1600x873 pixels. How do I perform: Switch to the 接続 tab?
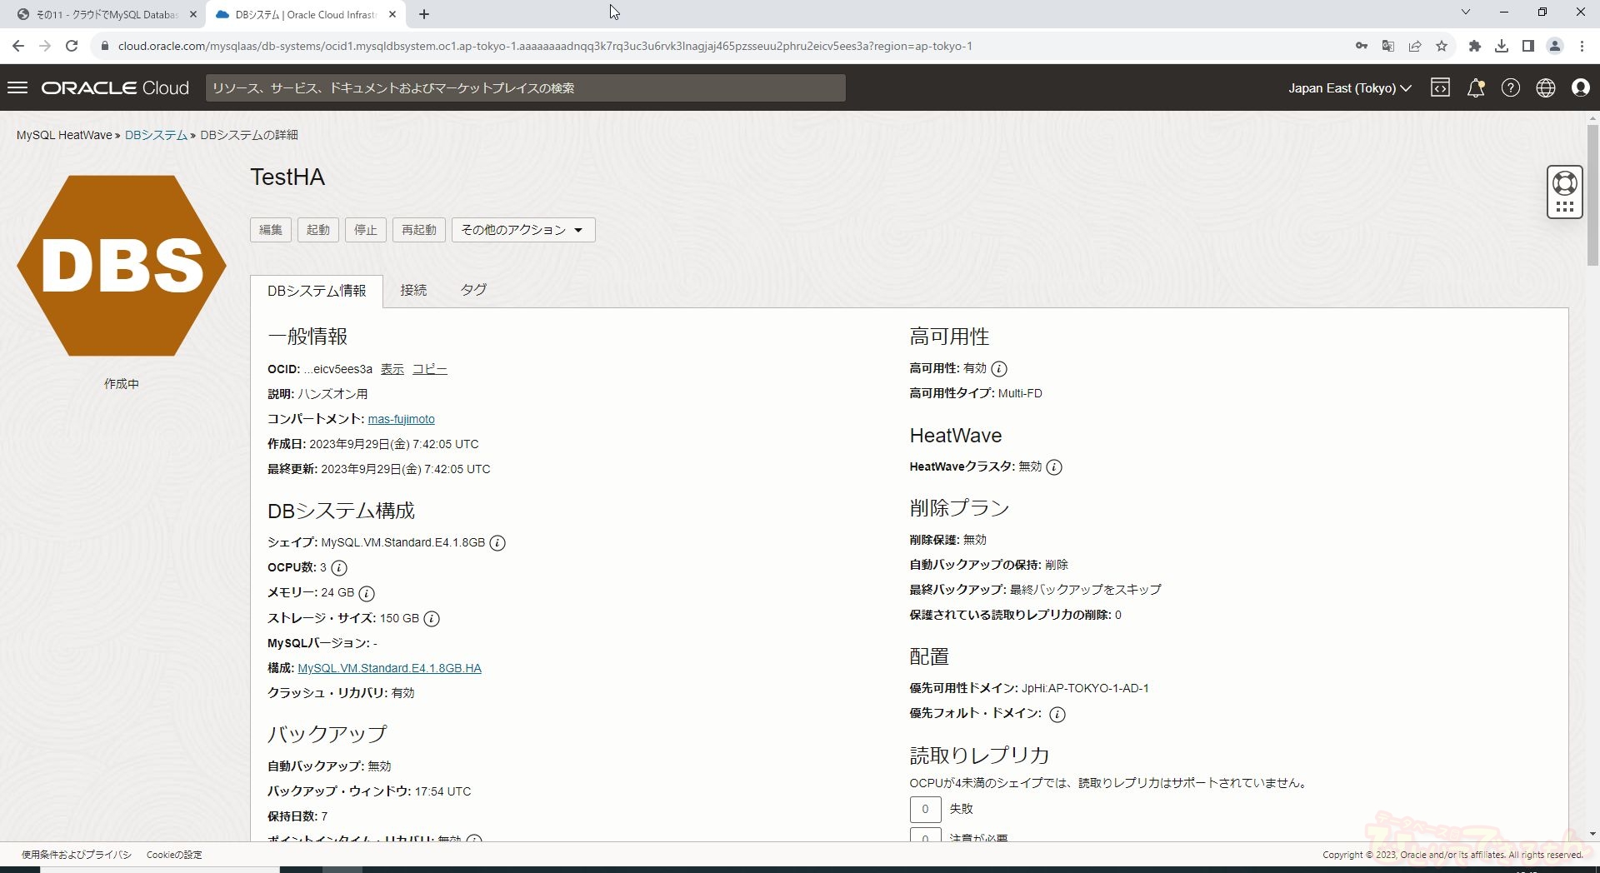click(413, 290)
